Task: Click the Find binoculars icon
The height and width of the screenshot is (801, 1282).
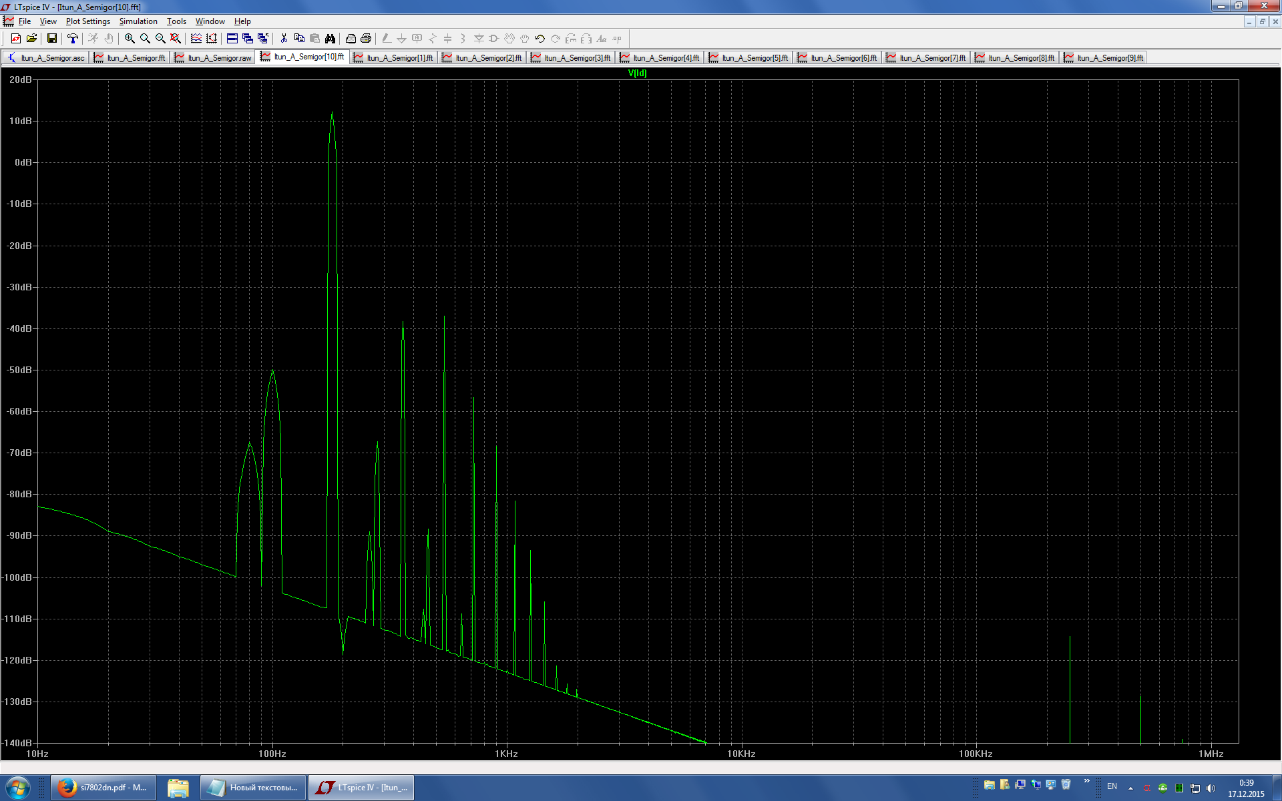Action: tap(330, 39)
